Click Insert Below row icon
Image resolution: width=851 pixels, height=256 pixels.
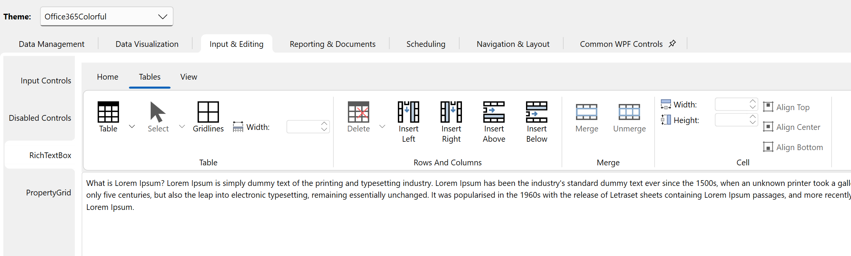point(536,112)
